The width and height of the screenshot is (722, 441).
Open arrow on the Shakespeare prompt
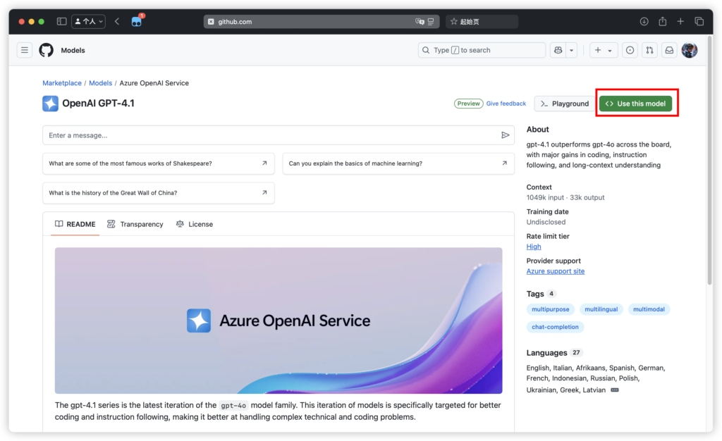tap(264, 163)
